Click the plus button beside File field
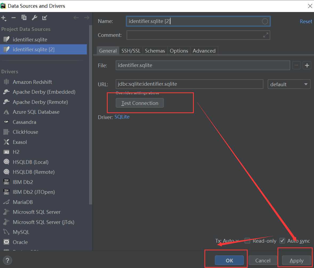314x268 pixels. pyautogui.click(x=307, y=65)
